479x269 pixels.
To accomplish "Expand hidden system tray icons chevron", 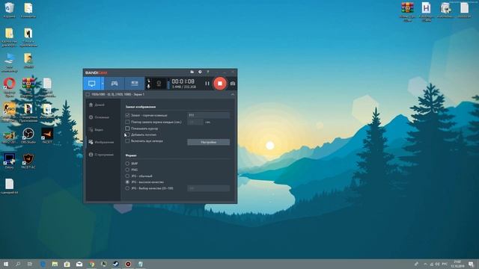I will click(x=425, y=264).
